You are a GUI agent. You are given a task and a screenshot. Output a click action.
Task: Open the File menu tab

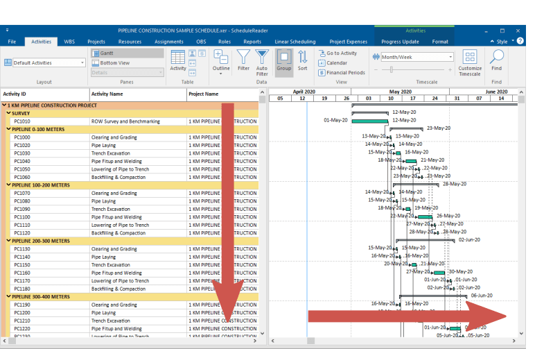click(x=12, y=42)
